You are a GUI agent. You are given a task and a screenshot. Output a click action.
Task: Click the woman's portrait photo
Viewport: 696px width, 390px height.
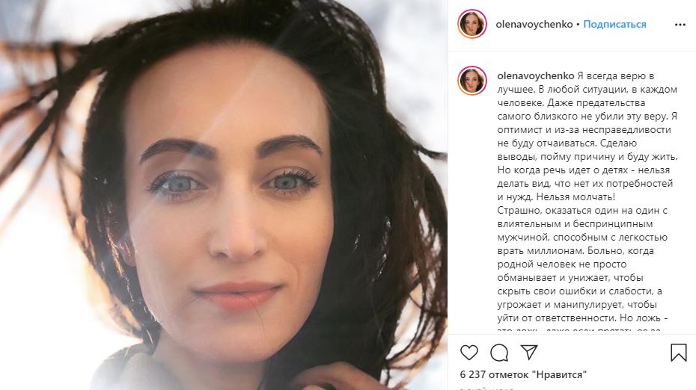click(224, 195)
